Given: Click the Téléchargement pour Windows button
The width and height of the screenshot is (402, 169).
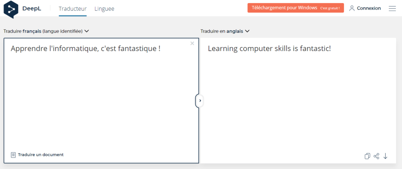Looking at the screenshot, I should point(284,8).
